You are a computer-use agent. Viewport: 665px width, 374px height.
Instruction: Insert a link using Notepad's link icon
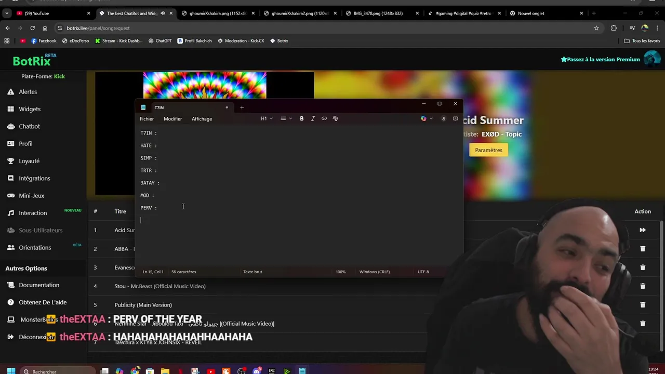point(324,118)
